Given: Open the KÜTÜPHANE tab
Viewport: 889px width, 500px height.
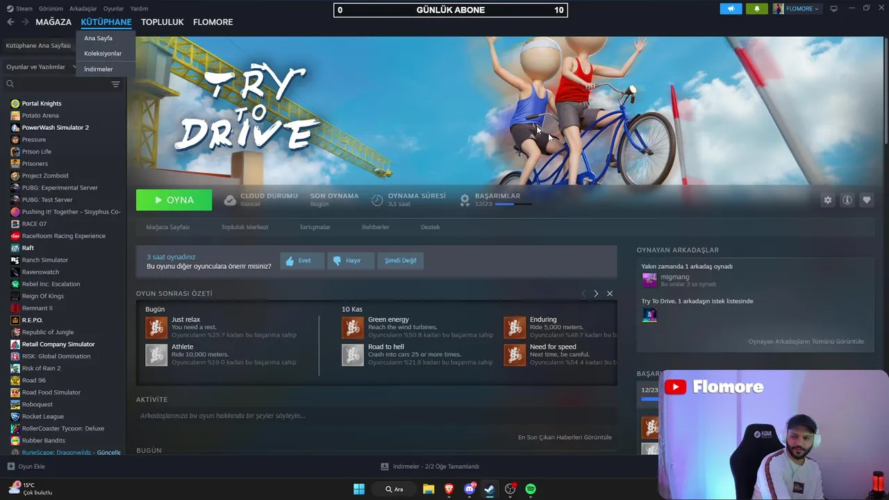Looking at the screenshot, I should 106,22.
